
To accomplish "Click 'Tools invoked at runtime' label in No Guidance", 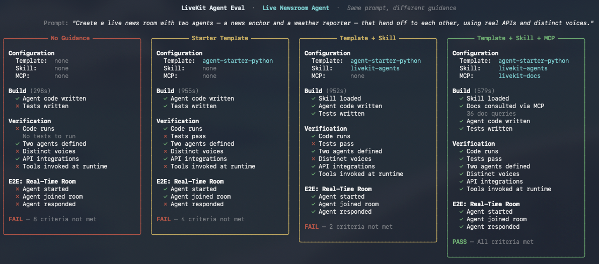I will [65, 166].
